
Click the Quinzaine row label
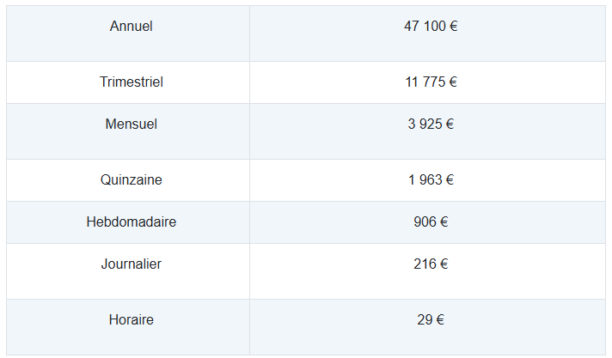coord(132,179)
